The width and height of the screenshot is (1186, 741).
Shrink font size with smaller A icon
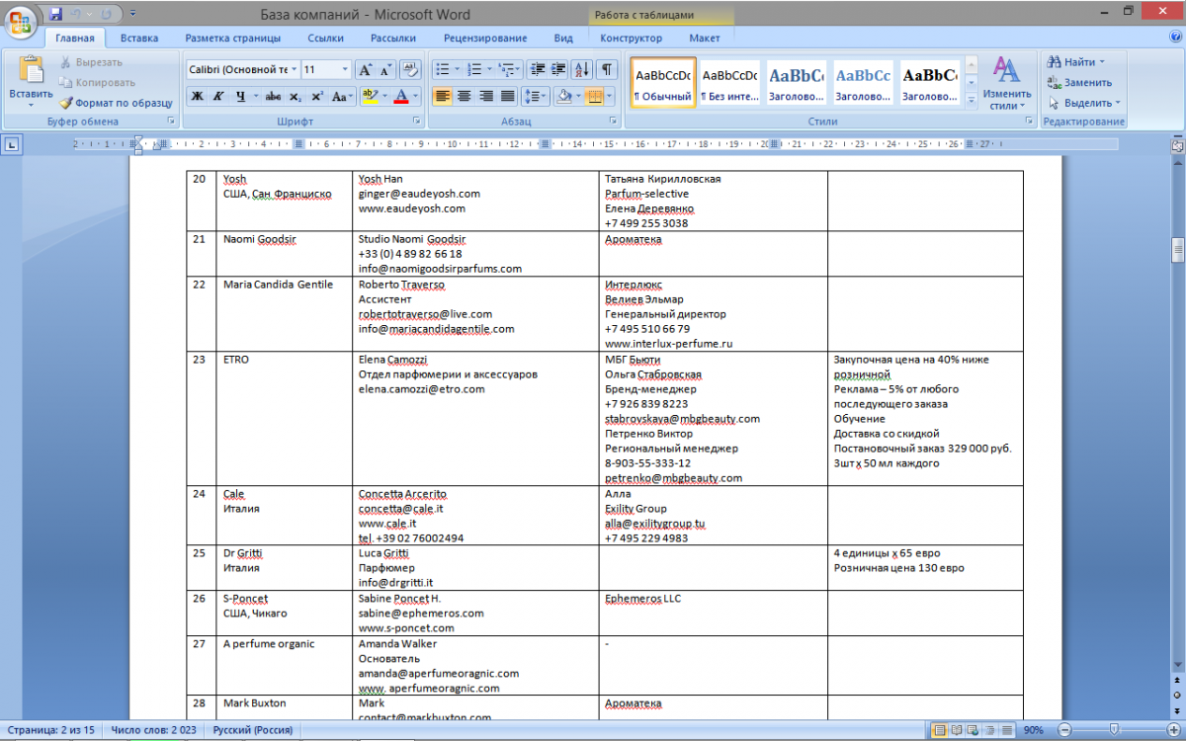385,70
